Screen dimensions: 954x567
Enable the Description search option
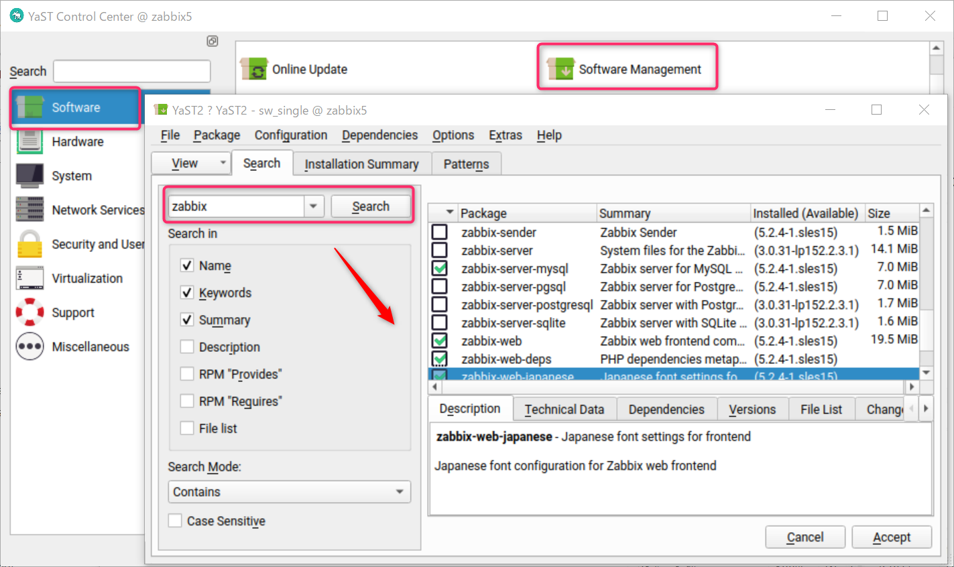click(x=187, y=346)
